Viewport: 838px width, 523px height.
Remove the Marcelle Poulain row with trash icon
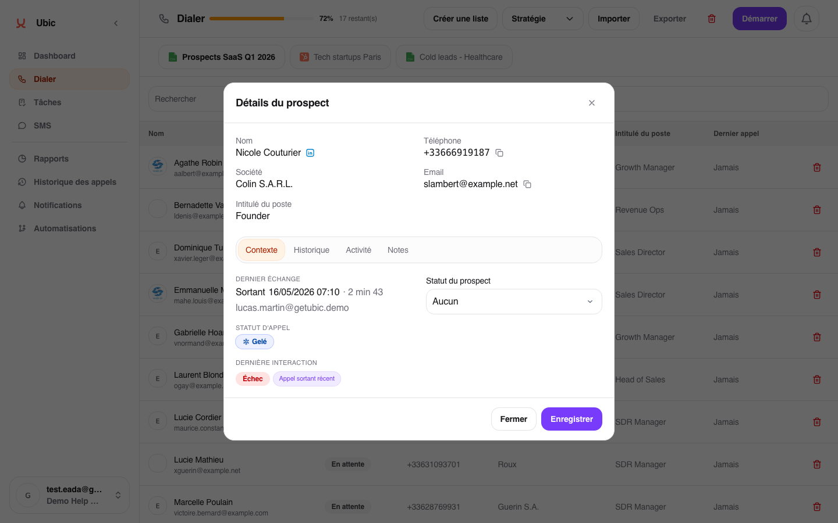point(817,507)
